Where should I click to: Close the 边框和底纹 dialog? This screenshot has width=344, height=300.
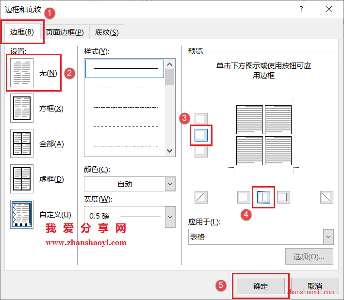(x=329, y=9)
